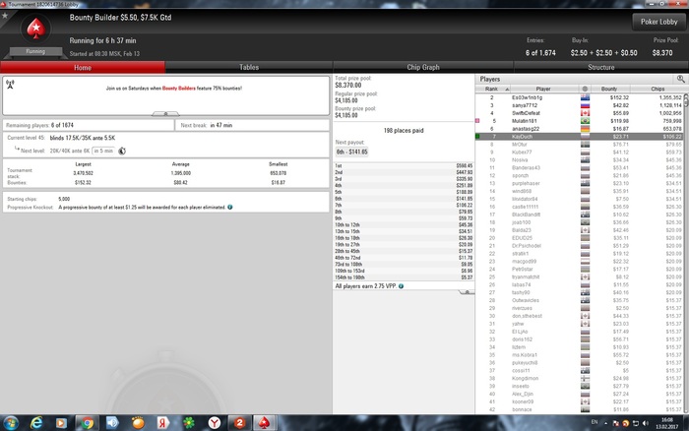Click the Brazilian flag in the Mulatin181 row
689x431 pixels.
tap(585, 121)
